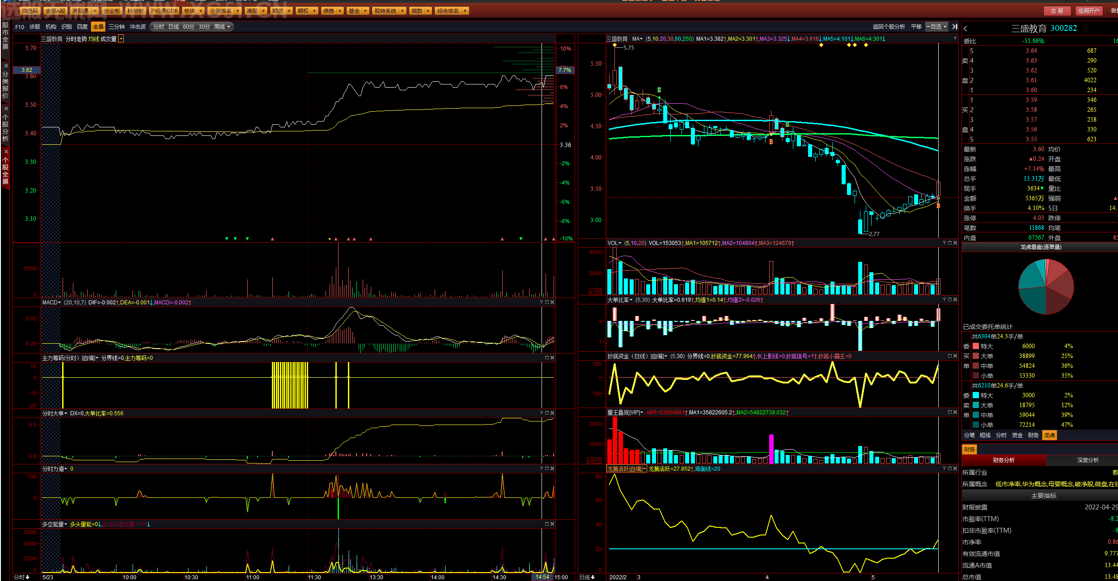This screenshot has height=581, width=1118.
Task: Open help for the 龙腾活跃 panel
Action: point(944,468)
